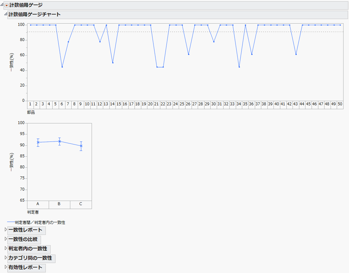Select data point for part 14
Viewport: 349px width, 273px height.
[113, 63]
